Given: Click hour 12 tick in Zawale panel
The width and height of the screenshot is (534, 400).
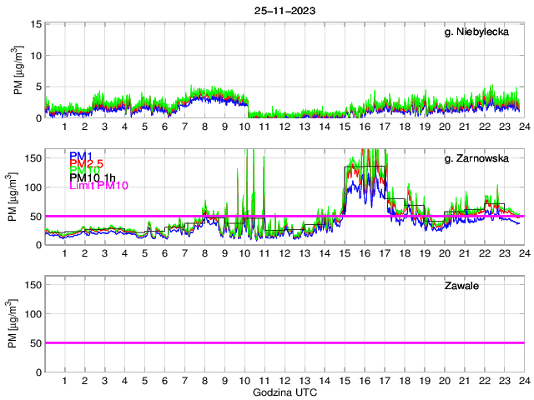Looking at the screenshot, I should coord(285,380).
